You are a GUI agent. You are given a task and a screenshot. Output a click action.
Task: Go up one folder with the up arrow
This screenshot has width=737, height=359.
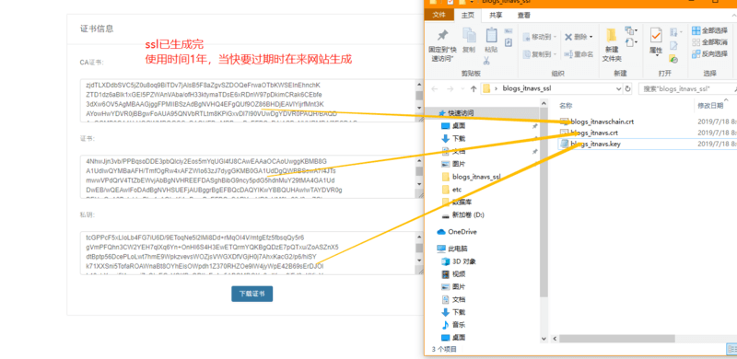coord(474,88)
